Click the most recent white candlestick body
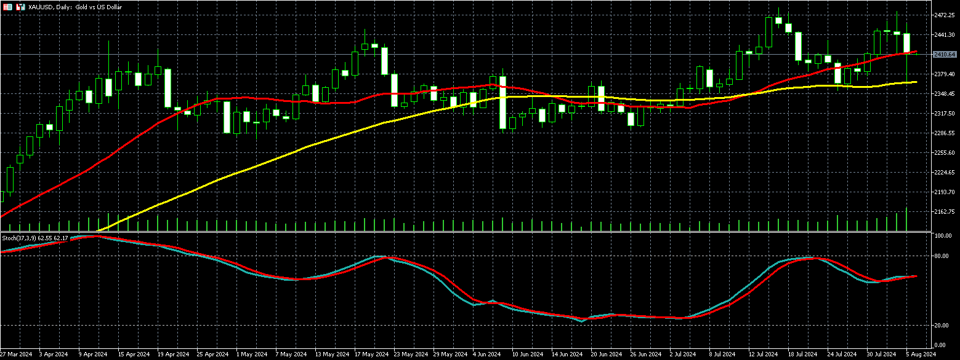The height and width of the screenshot is (360, 960). pos(907,43)
